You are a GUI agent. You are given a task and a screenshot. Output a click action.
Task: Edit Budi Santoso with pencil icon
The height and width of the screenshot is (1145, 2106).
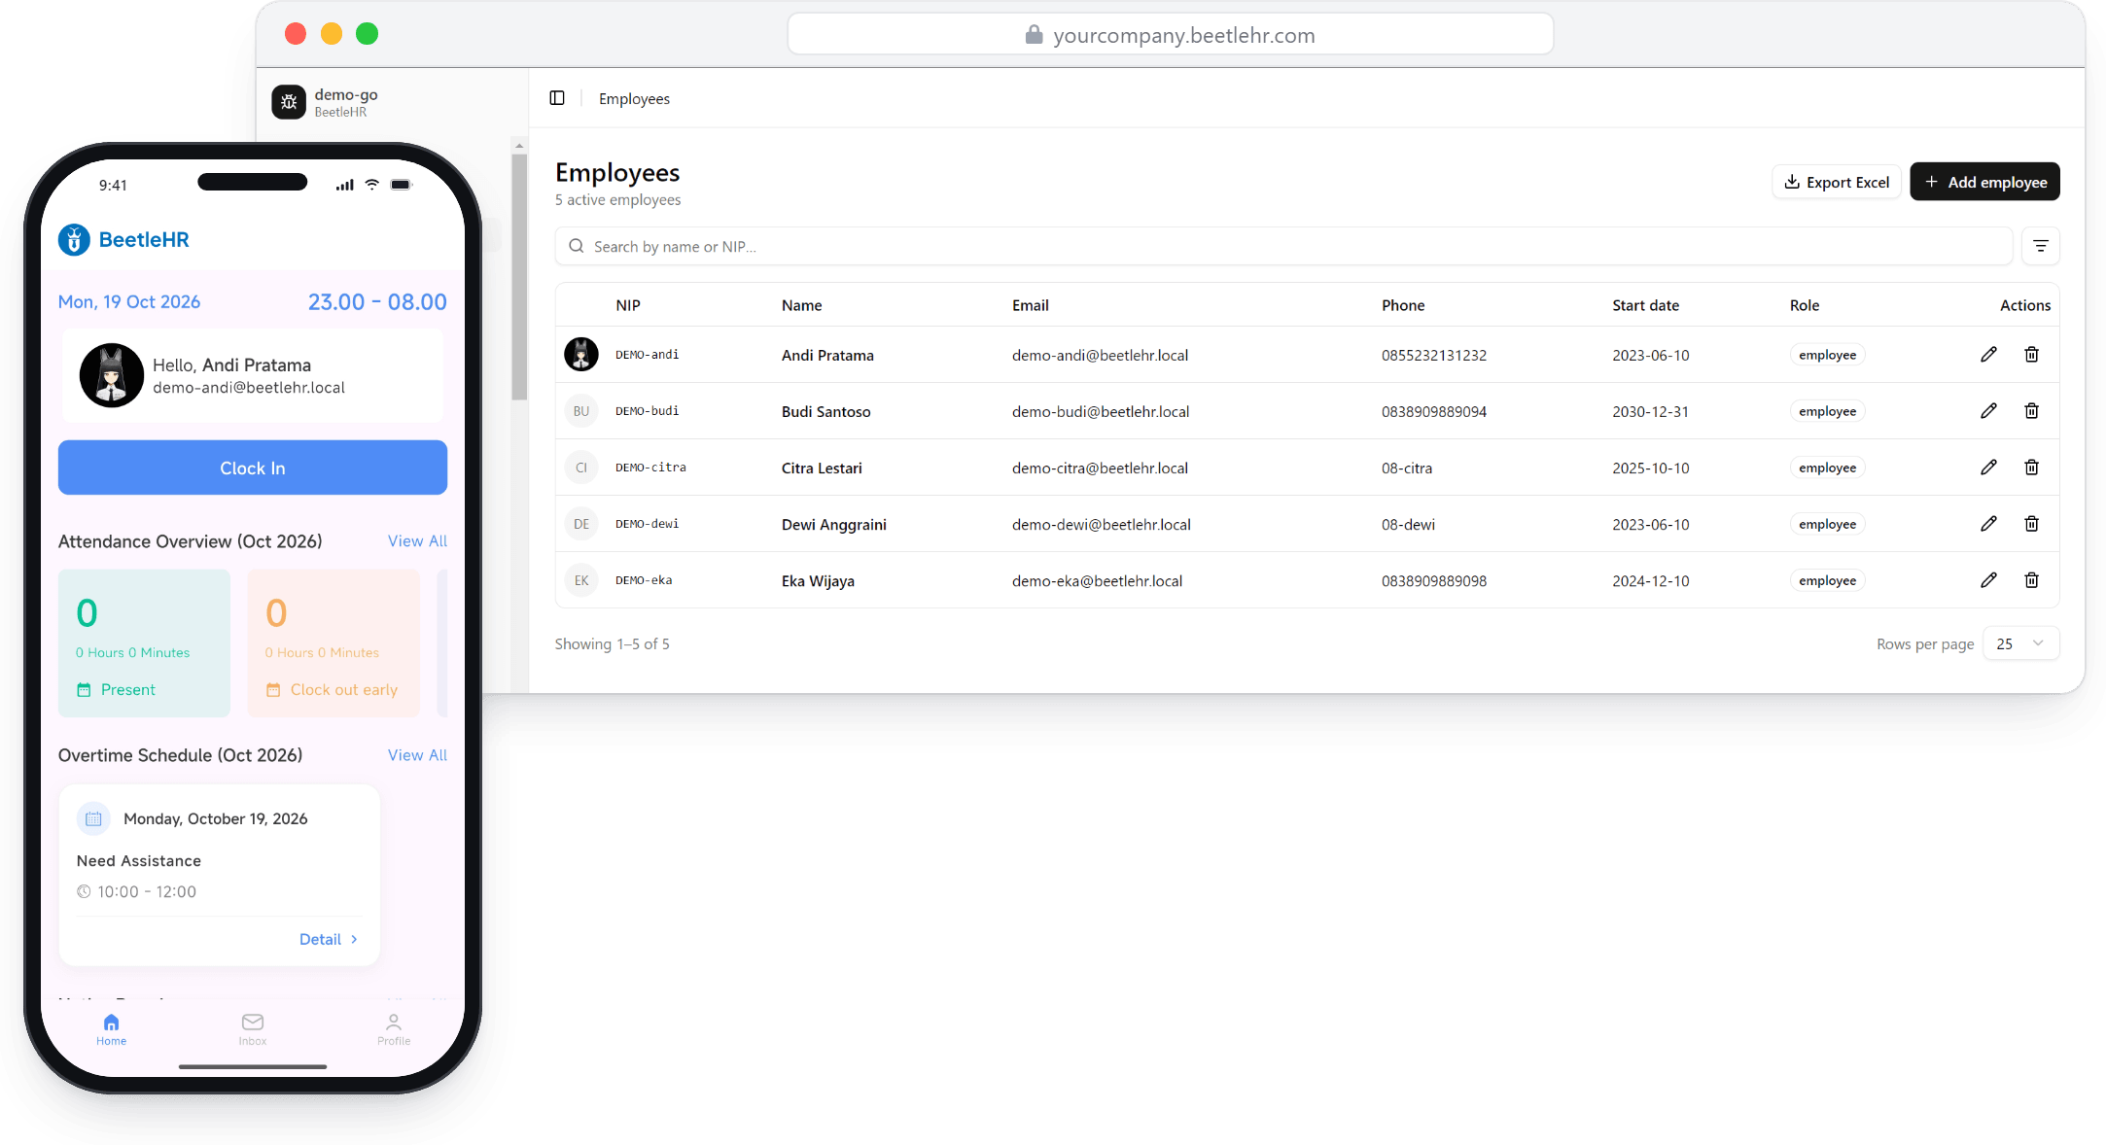click(1988, 411)
